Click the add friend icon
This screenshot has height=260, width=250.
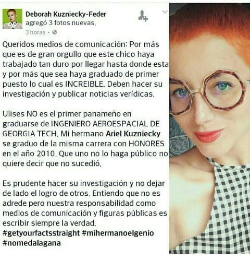coord(143,16)
